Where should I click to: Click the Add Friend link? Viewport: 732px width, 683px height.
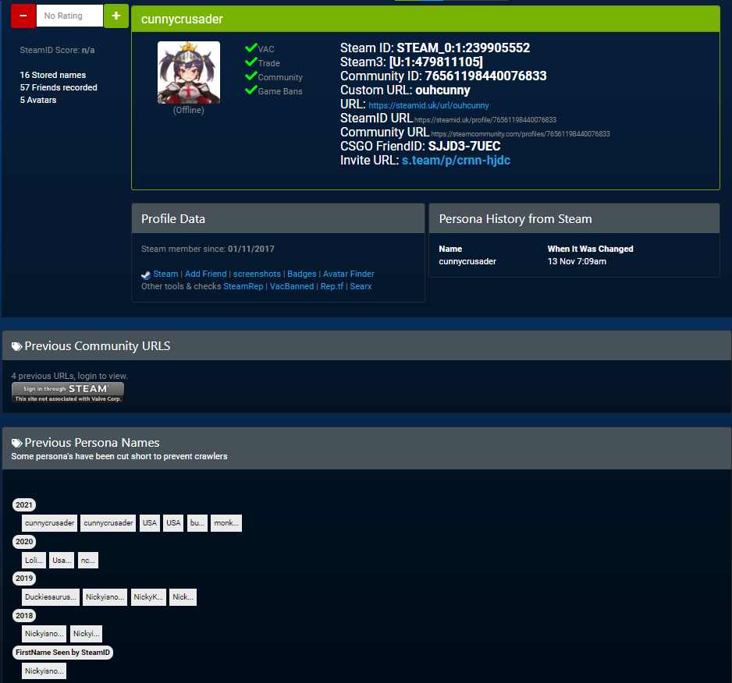[206, 274]
